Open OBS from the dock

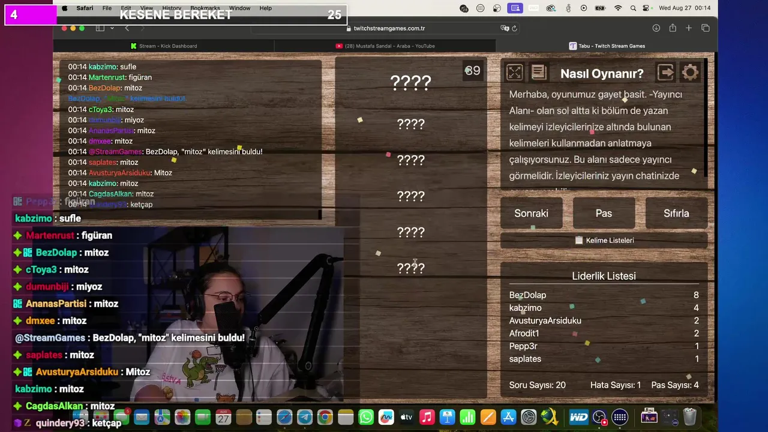599,417
